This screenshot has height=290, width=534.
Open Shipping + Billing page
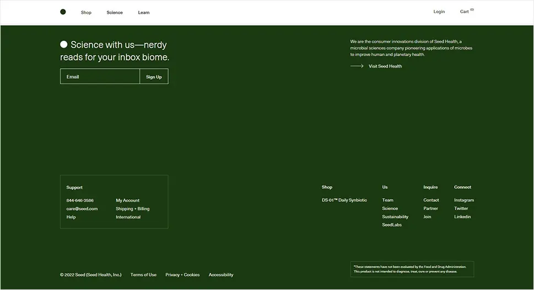(x=132, y=209)
